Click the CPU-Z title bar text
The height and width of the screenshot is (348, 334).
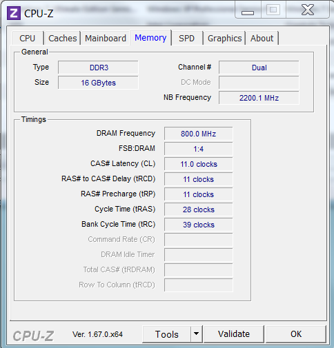pos(39,14)
